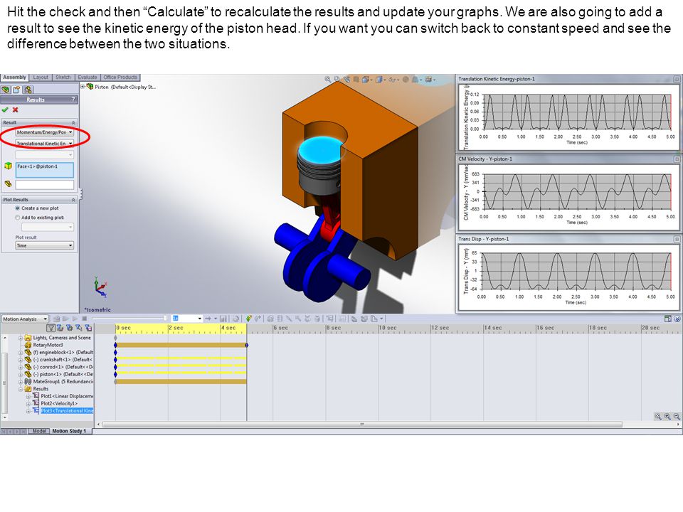Open the ConfigurationManager tab icon
Screen dimensions: 683x512
28,90
